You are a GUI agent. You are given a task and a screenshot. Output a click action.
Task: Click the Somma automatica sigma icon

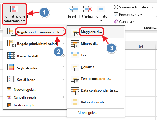(116, 7)
